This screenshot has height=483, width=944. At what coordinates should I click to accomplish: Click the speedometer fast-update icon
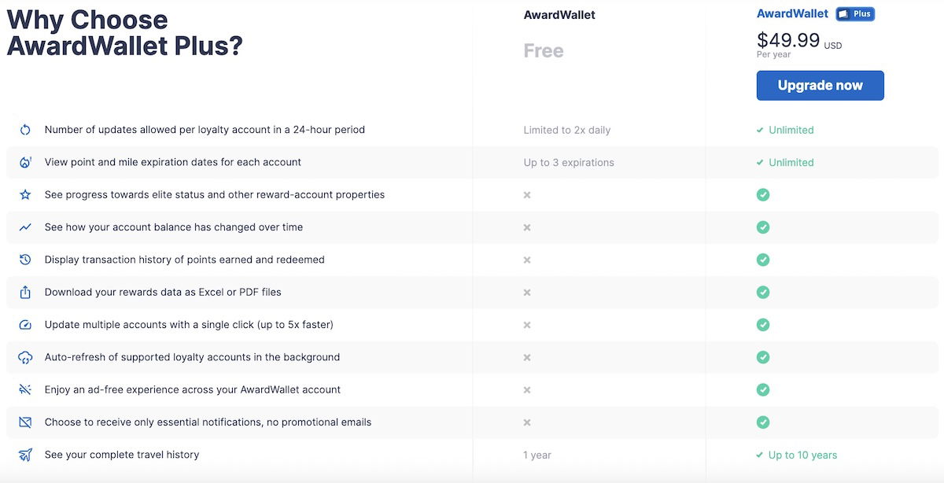25,325
